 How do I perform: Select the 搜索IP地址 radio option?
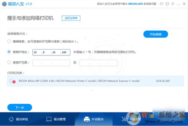click(9, 52)
